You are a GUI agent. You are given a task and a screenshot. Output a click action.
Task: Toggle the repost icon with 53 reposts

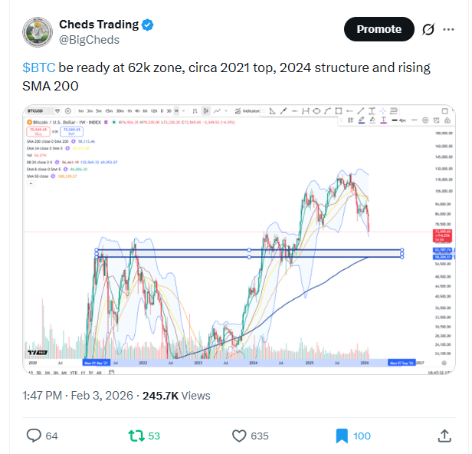tap(136, 436)
